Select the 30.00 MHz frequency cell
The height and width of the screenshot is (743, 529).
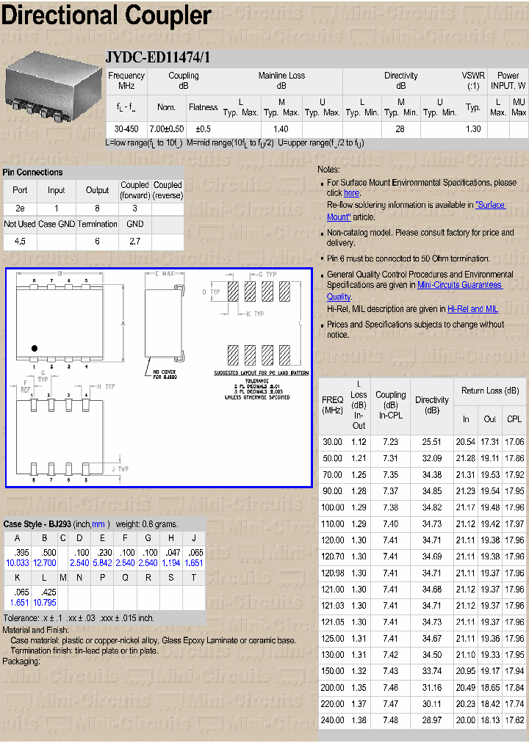click(x=333, y=442)
